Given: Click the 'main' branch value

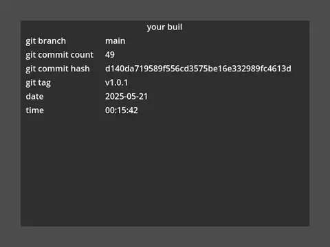Looking at the screenshot, I should tap(115, 41).
